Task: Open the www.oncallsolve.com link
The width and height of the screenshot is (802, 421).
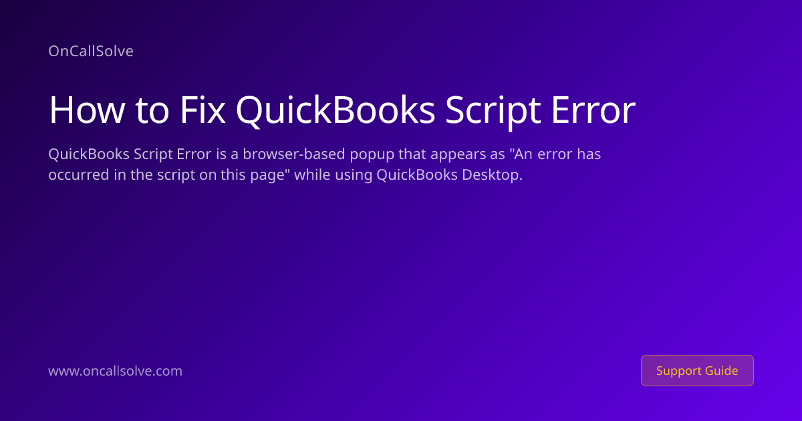Action: [x=115, y=371]
